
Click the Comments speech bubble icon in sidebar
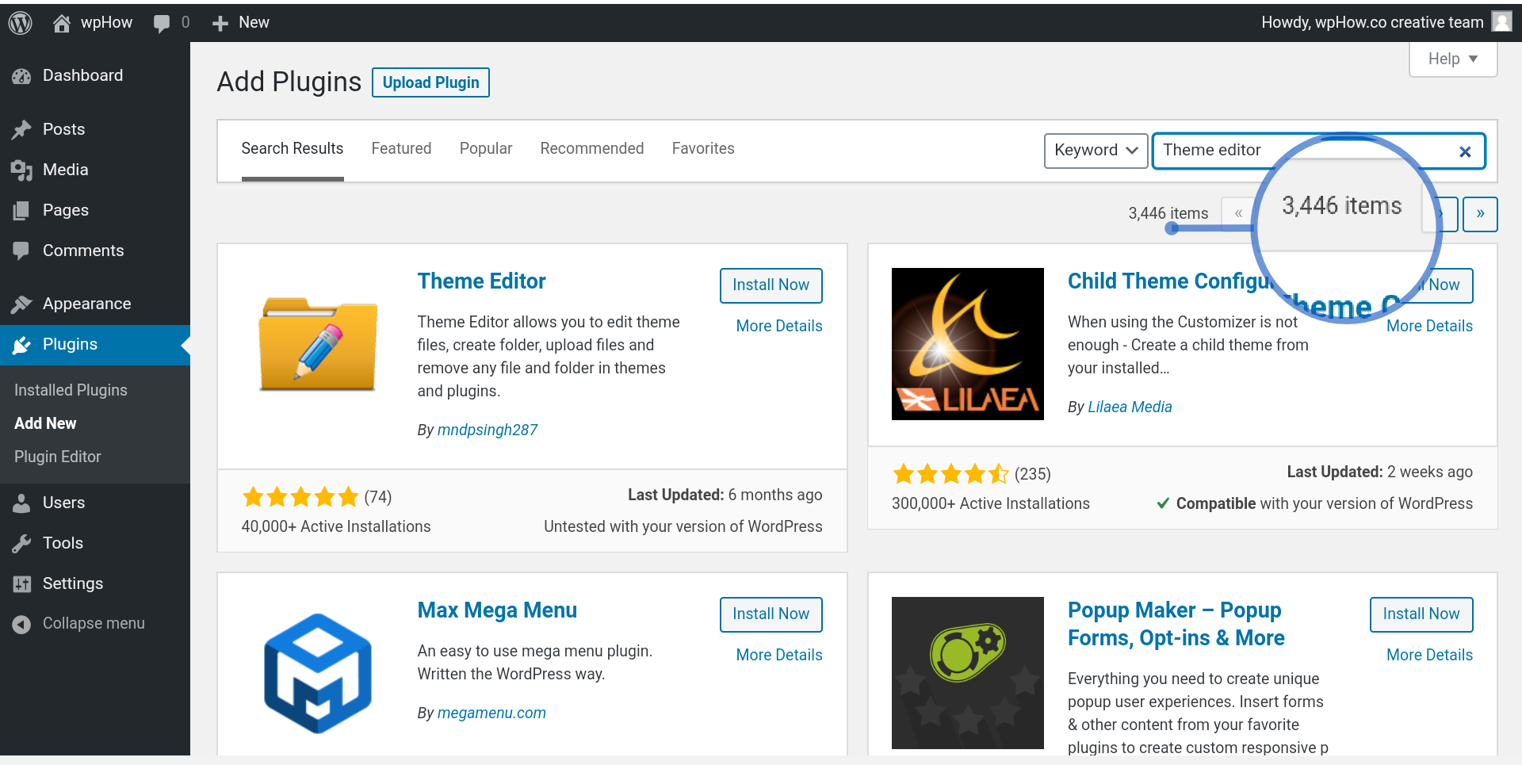[x=21, y=251]
